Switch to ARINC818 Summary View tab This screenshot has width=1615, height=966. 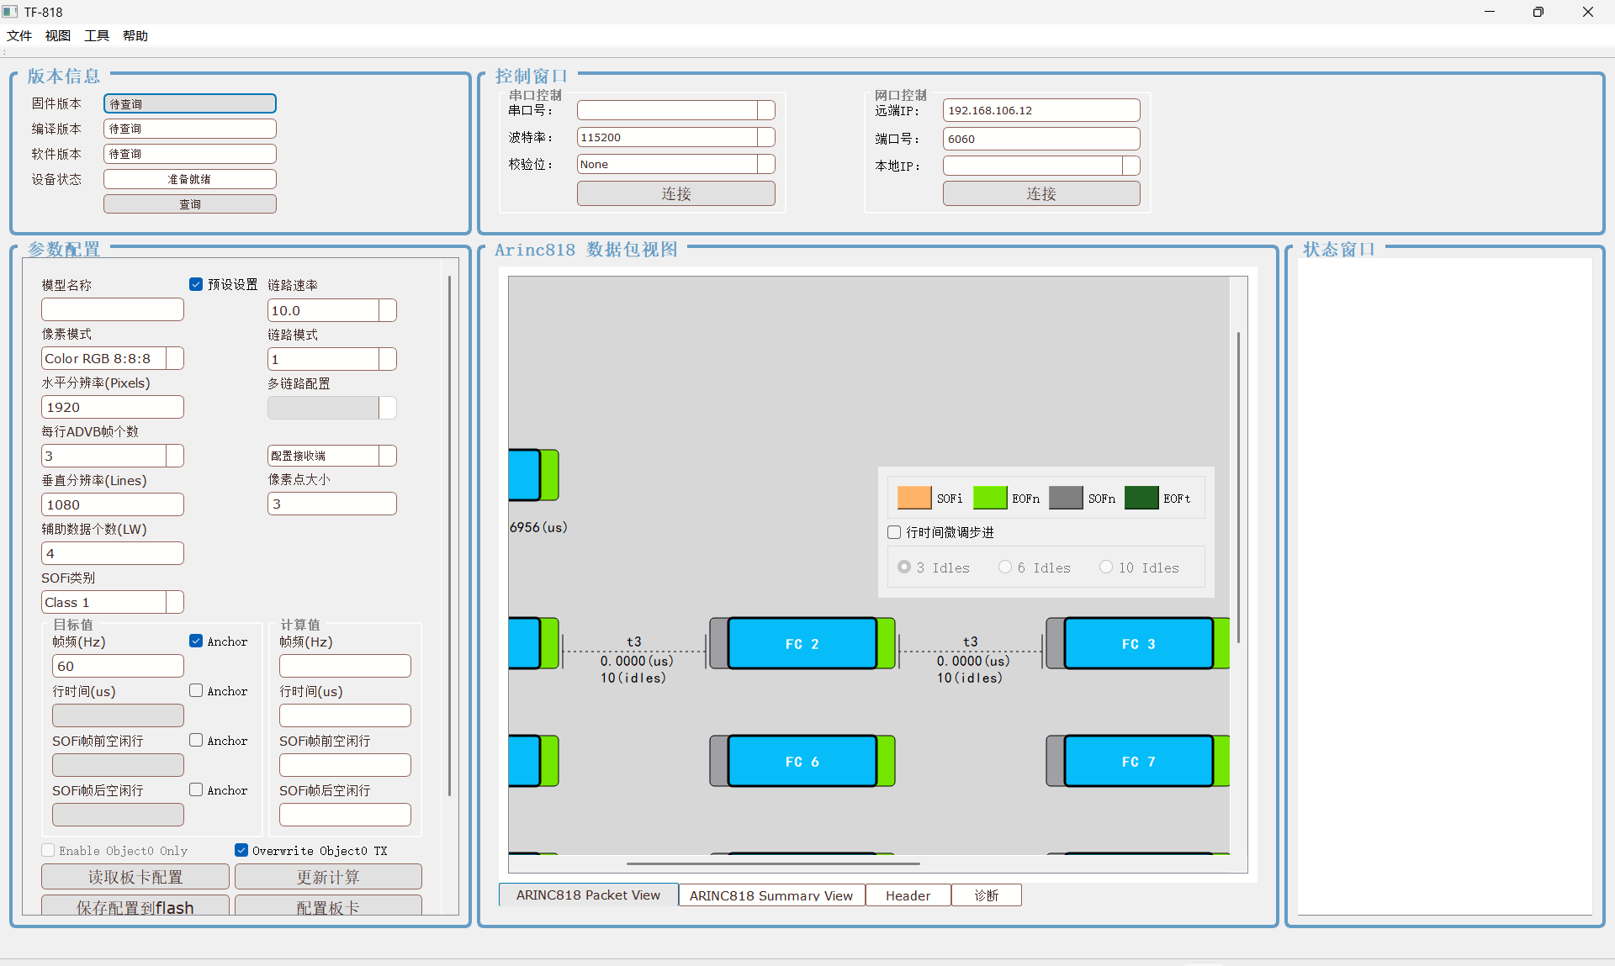pyautogui.click(x=770, y=895)
